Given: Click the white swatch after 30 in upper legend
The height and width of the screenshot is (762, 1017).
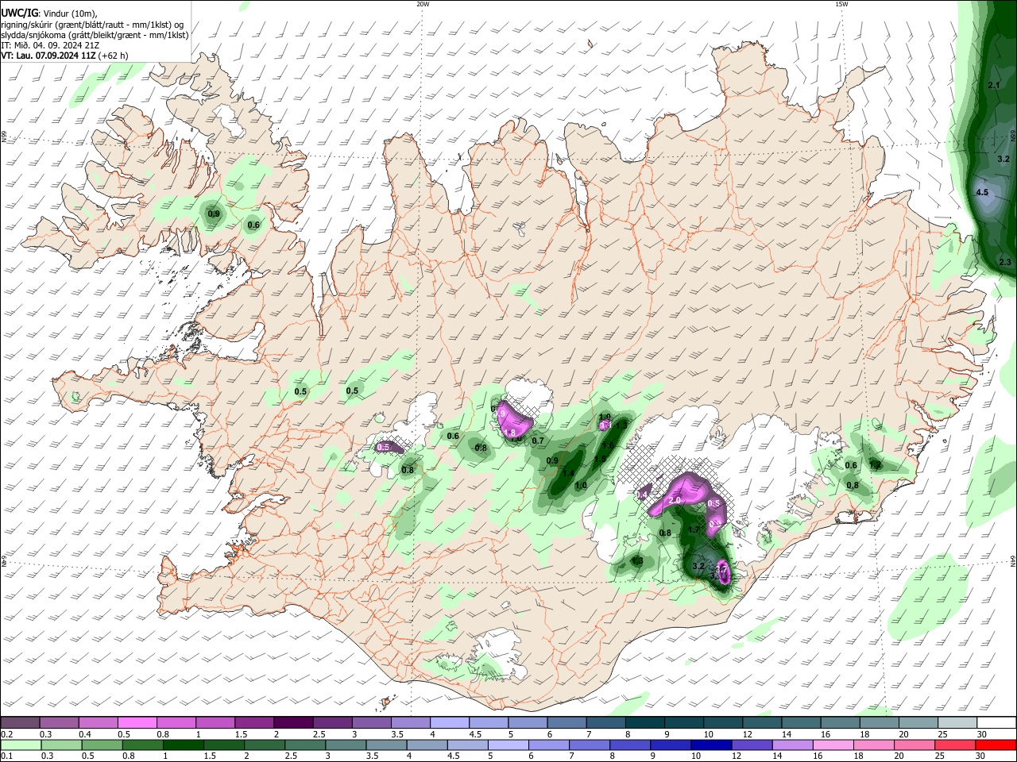Looking at the screenshot, I should 998,722.
